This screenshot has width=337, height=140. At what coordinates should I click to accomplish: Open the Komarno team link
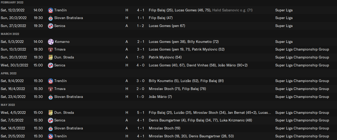[62, 42]
